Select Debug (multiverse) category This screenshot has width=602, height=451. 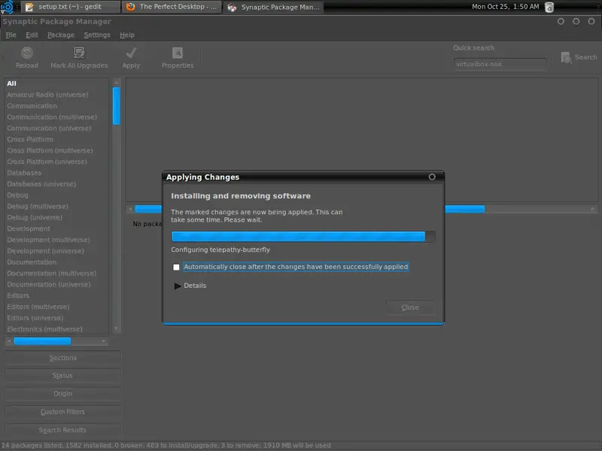57,206
